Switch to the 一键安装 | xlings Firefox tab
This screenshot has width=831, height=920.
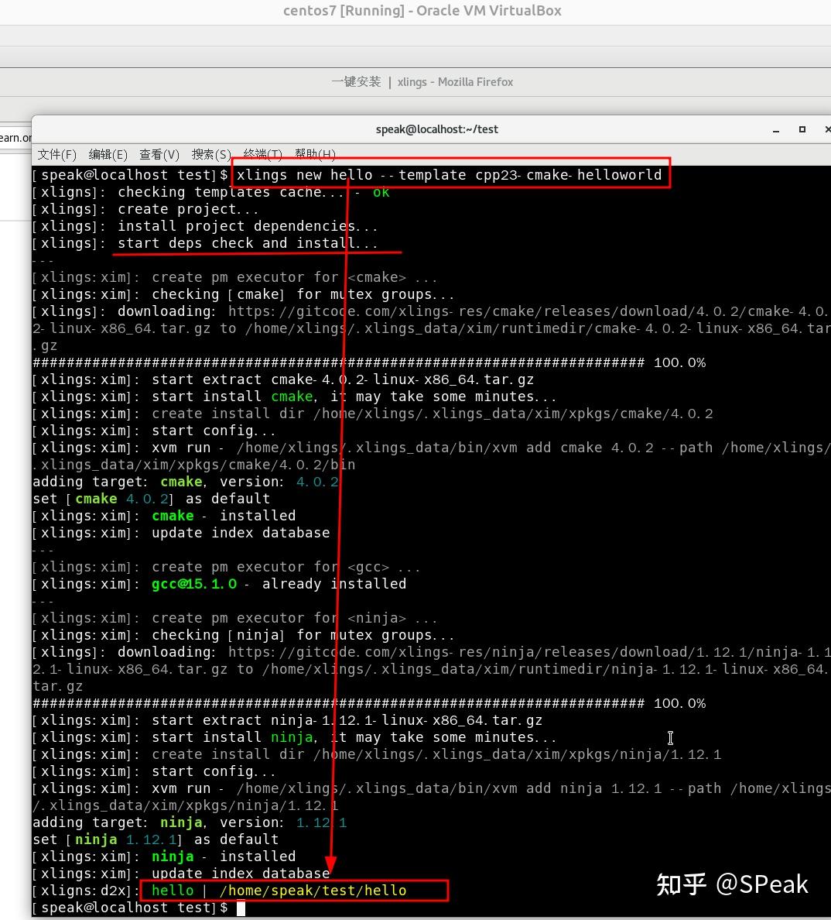pyautogui.click(x=422, y=81)
